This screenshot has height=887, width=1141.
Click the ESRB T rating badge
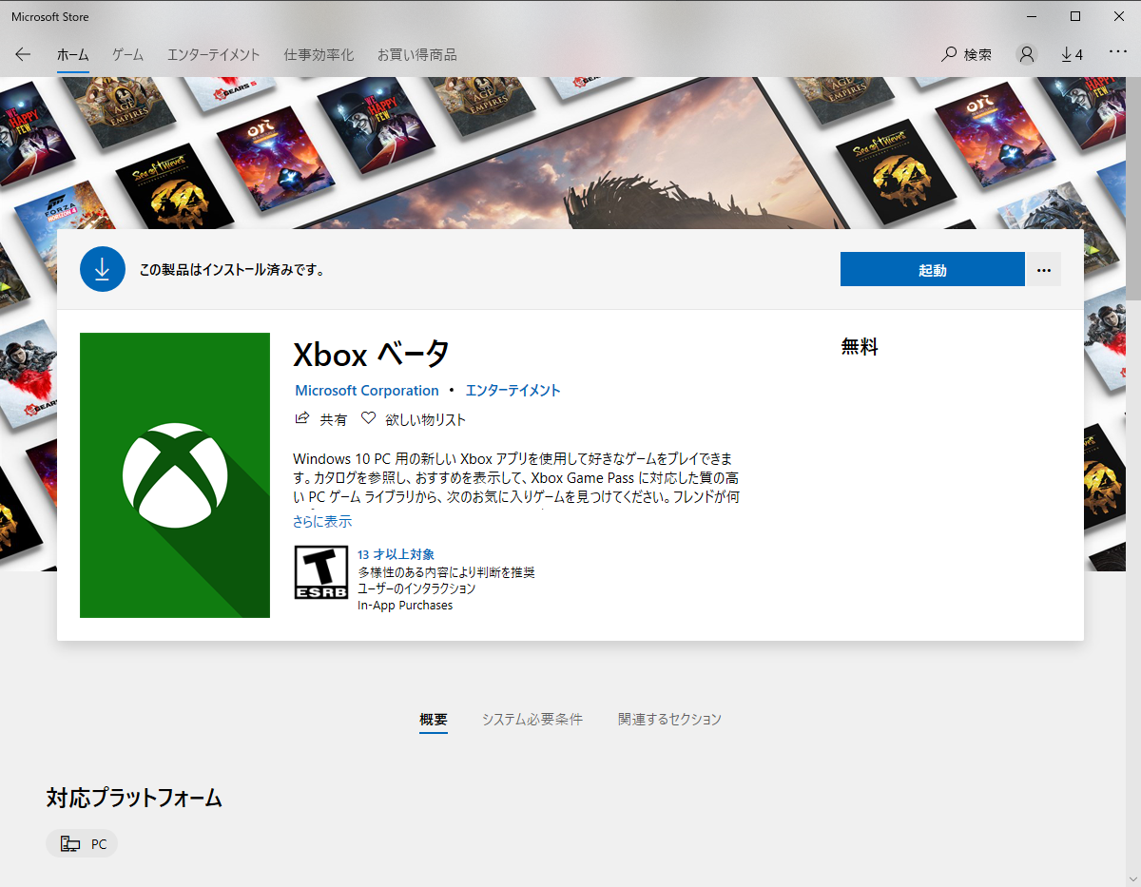(x=320, y=572)
